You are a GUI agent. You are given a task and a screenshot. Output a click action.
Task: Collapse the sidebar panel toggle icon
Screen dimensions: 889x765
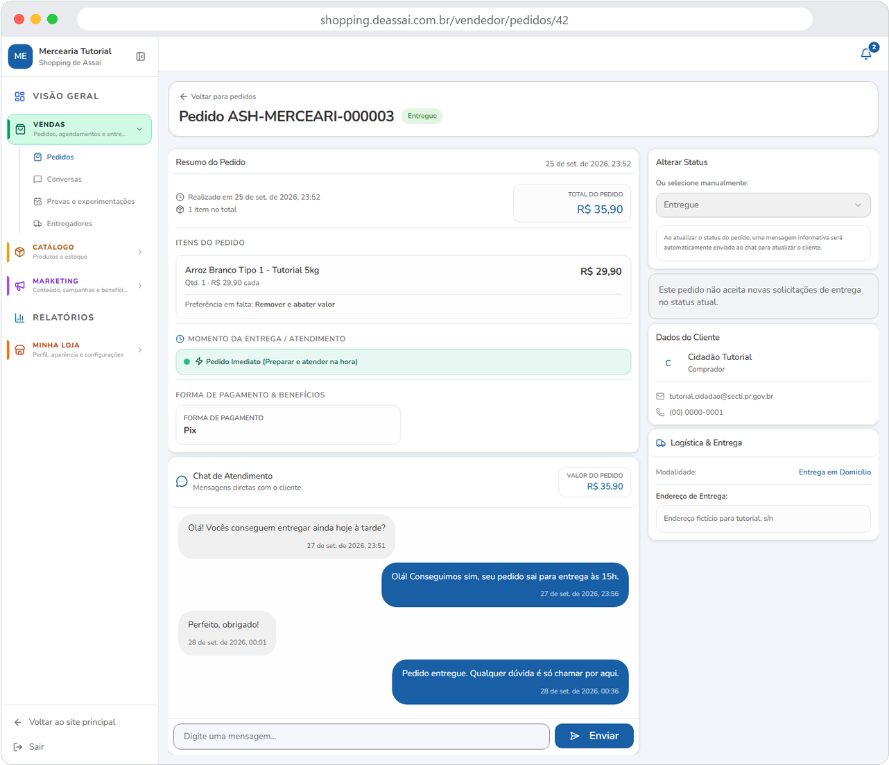click(141, 56)
